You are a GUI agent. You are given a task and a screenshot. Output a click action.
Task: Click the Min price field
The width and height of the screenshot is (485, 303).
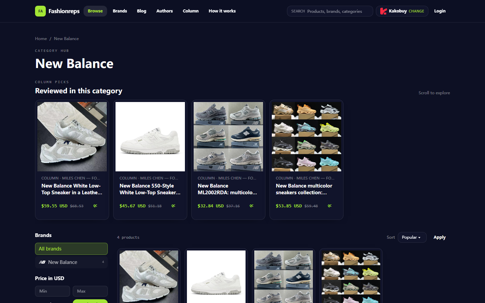[53, 291]
